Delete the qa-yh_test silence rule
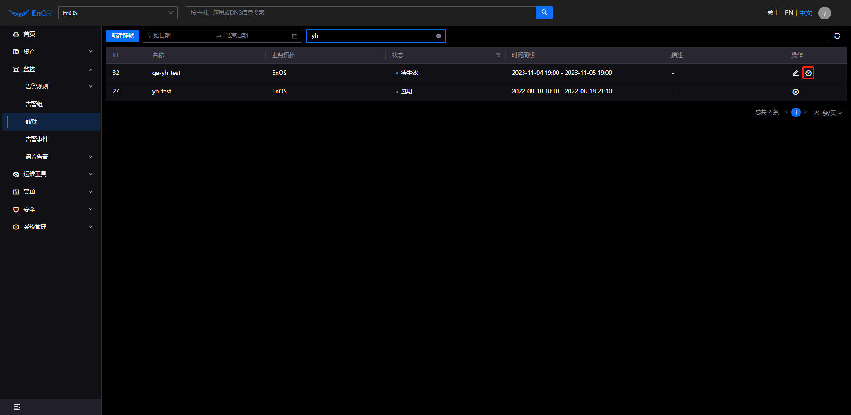 [x=808, y=73]
